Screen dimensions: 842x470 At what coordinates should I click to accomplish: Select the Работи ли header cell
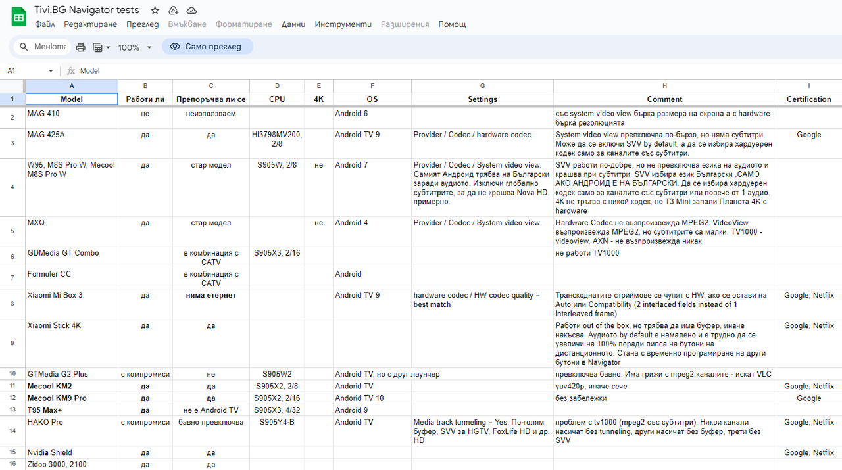tap(145, 99)
